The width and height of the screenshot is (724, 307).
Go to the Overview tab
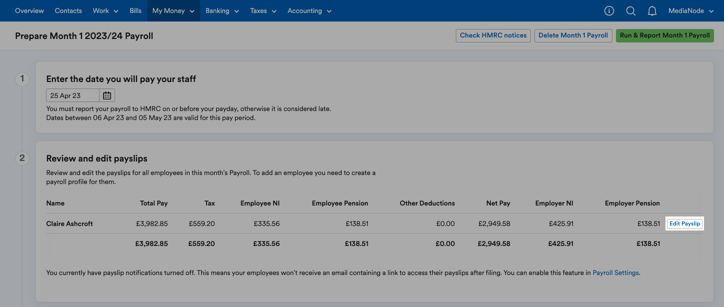30,10
